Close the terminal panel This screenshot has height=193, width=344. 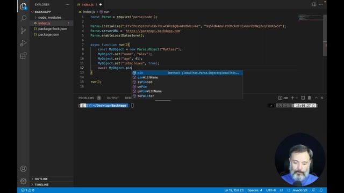click(x=322, y=98)
